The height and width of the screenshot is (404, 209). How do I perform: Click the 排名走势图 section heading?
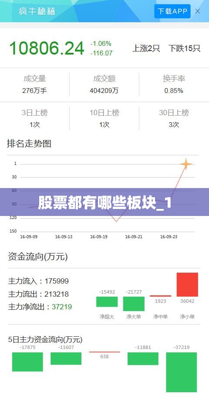pos(29,144)
